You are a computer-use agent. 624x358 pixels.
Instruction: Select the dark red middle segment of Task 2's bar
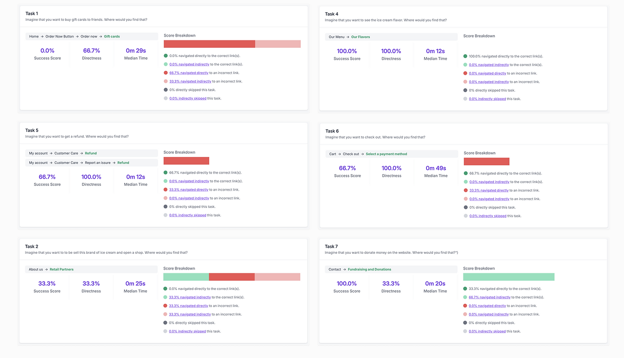pyautogui.click(x=232, y=277)
